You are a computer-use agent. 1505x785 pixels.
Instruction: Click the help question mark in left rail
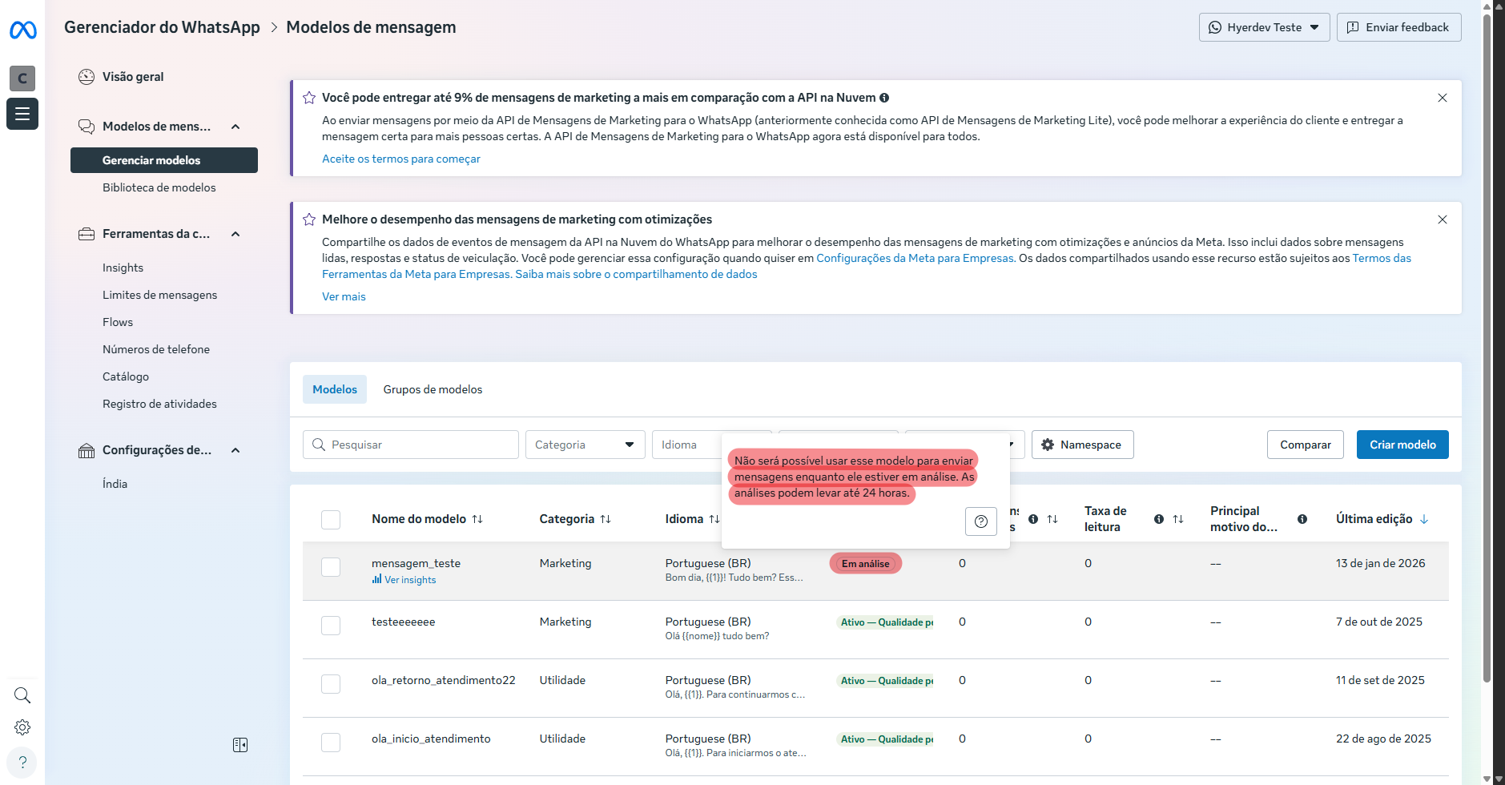[x=22, y=762]
